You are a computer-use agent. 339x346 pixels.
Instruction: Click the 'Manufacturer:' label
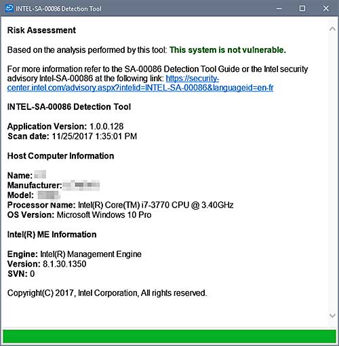[35, 185]
